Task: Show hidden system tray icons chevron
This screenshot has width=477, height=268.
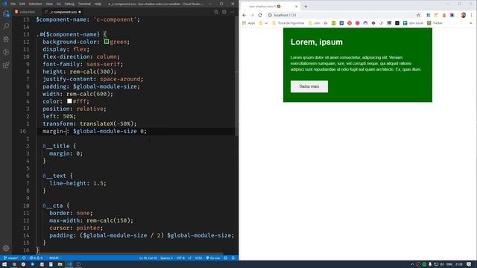Action: coord(412,264)
